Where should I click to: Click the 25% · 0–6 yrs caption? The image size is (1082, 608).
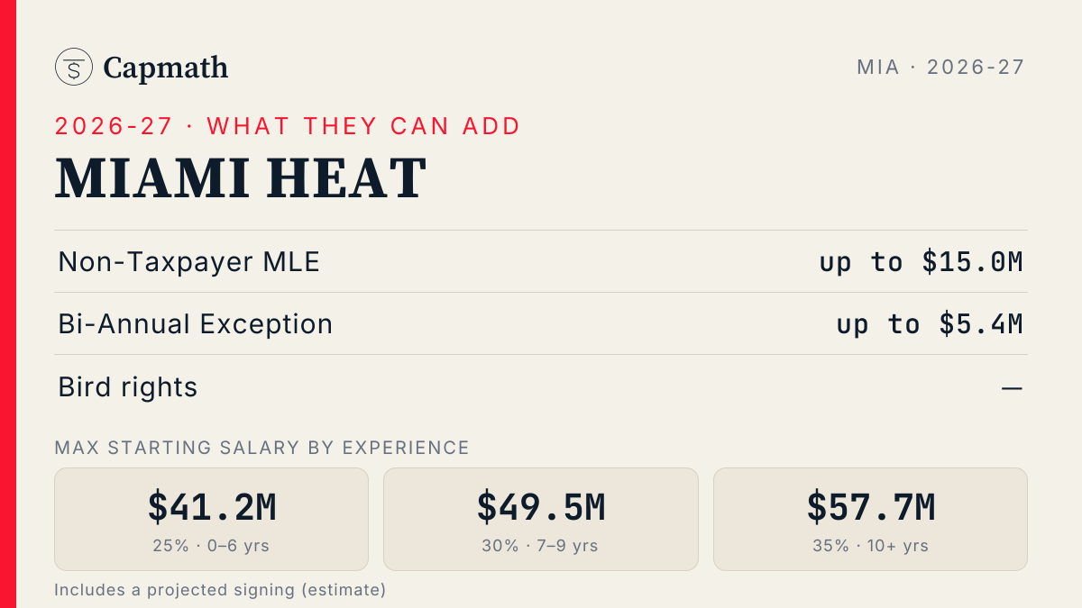pos(212,546)
